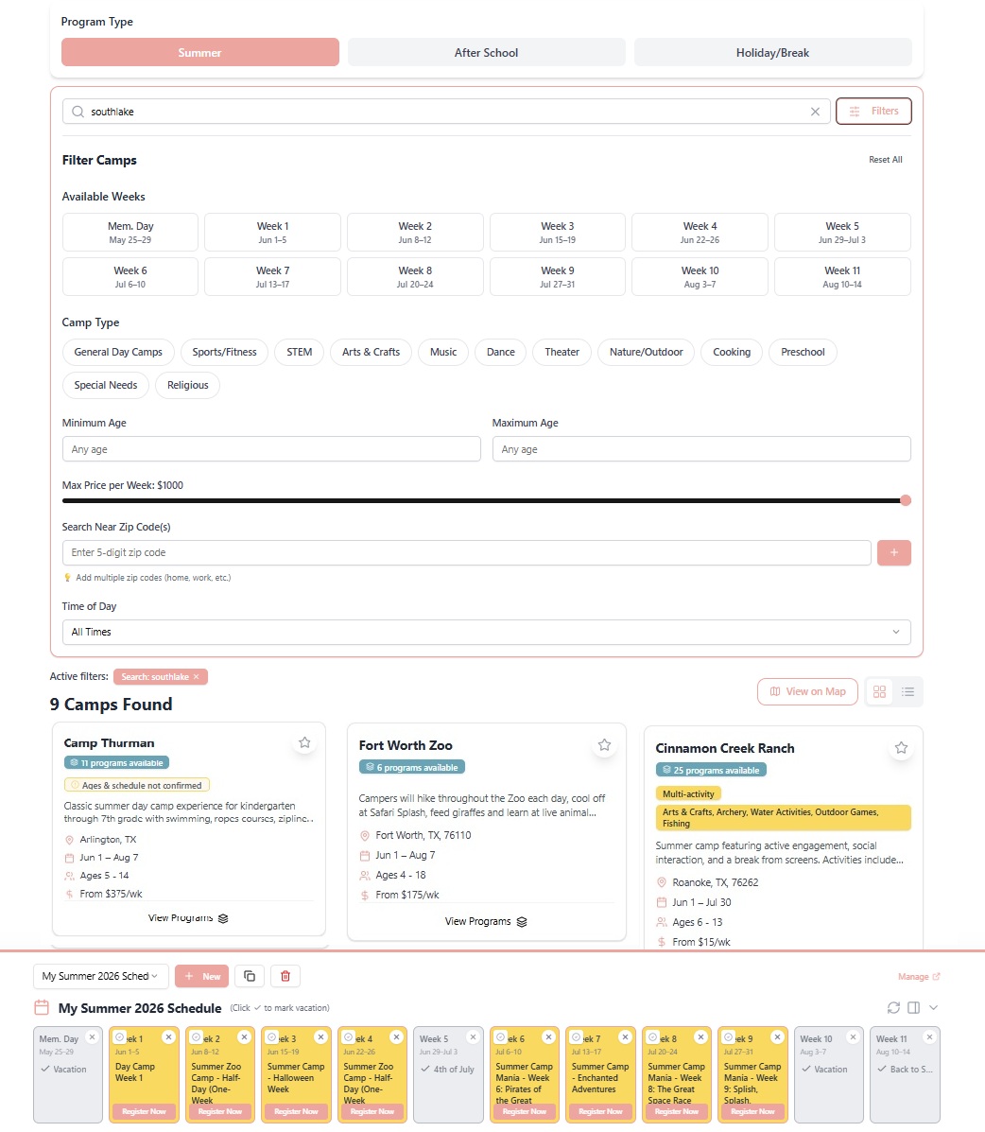Select the Mem. Day May 25–29 filter

coord(130,232)
